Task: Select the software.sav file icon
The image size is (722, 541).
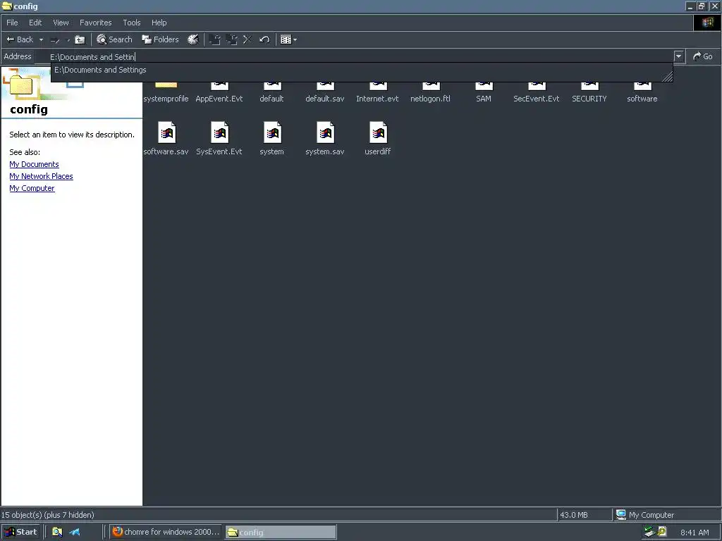Action: point(166,133)
